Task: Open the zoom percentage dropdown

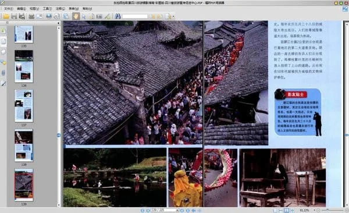Action: pos(315,210)
